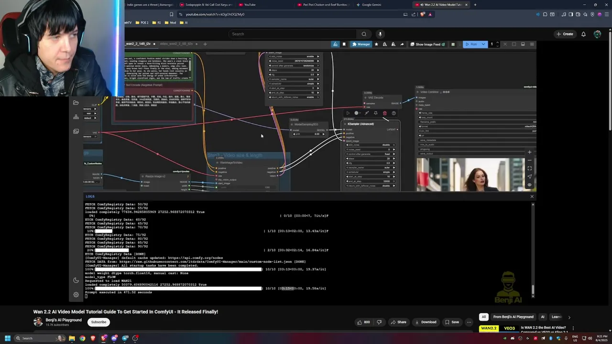Click the bookmark icon in the ComfyUI toolbar

[344, 44]
